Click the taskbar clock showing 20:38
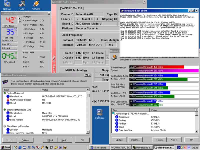 [x=195, y=147]
